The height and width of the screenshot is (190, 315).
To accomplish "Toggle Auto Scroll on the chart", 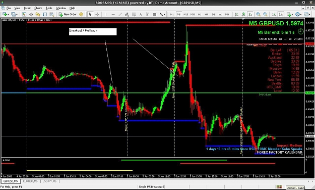I will coord(274,14).
